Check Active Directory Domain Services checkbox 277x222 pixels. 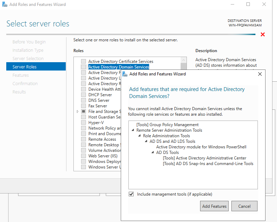point(84,67)
